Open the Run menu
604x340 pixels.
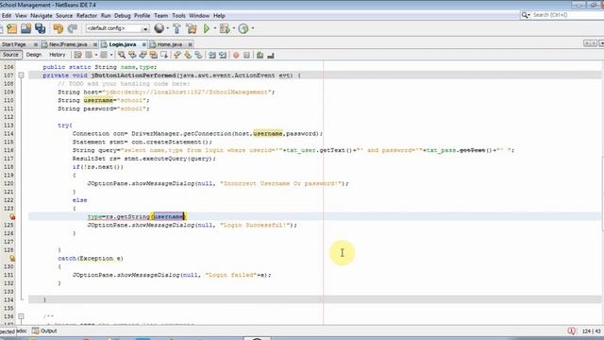106,16
